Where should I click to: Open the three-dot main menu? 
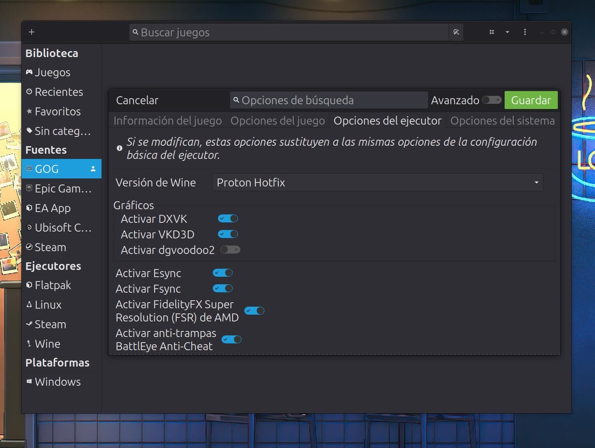point(525,32)
